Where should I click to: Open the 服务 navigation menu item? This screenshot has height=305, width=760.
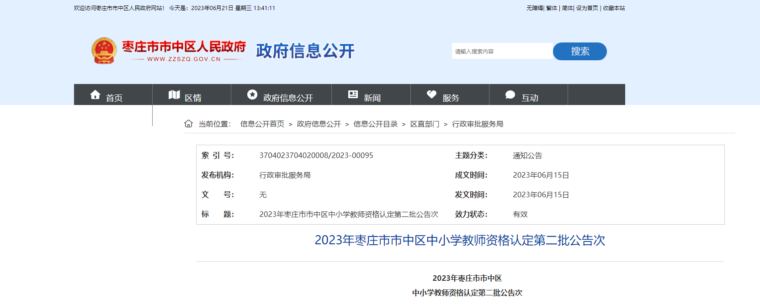pos(451,98)
